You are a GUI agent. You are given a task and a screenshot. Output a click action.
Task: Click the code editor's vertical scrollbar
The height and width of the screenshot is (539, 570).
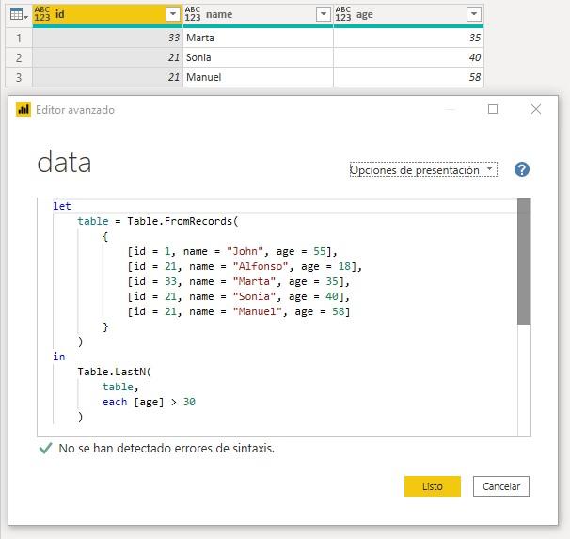[524, 263]
